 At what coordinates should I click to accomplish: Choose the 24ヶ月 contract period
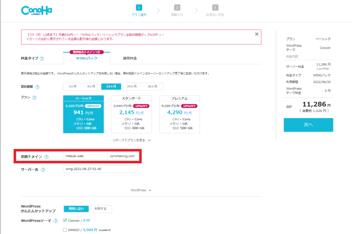click(x=132, y=86)
